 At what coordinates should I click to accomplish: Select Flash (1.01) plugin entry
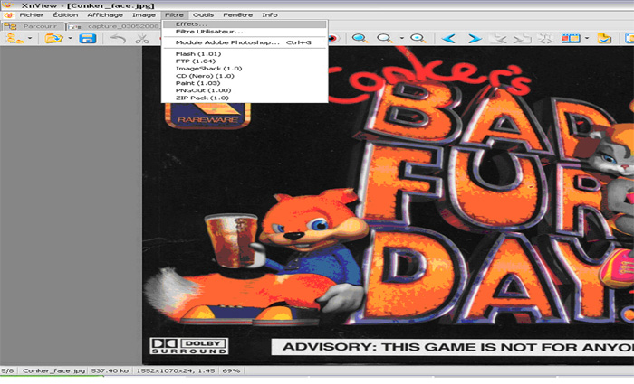pyautogui.click(x=245, y=53)
